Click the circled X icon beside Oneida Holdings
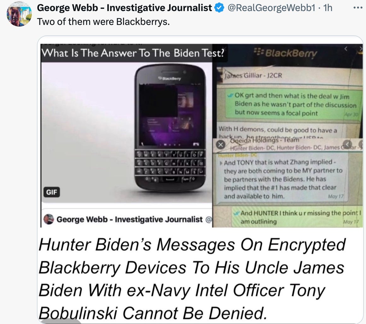The width and height of the screenshot is (366, 324). 221,145
